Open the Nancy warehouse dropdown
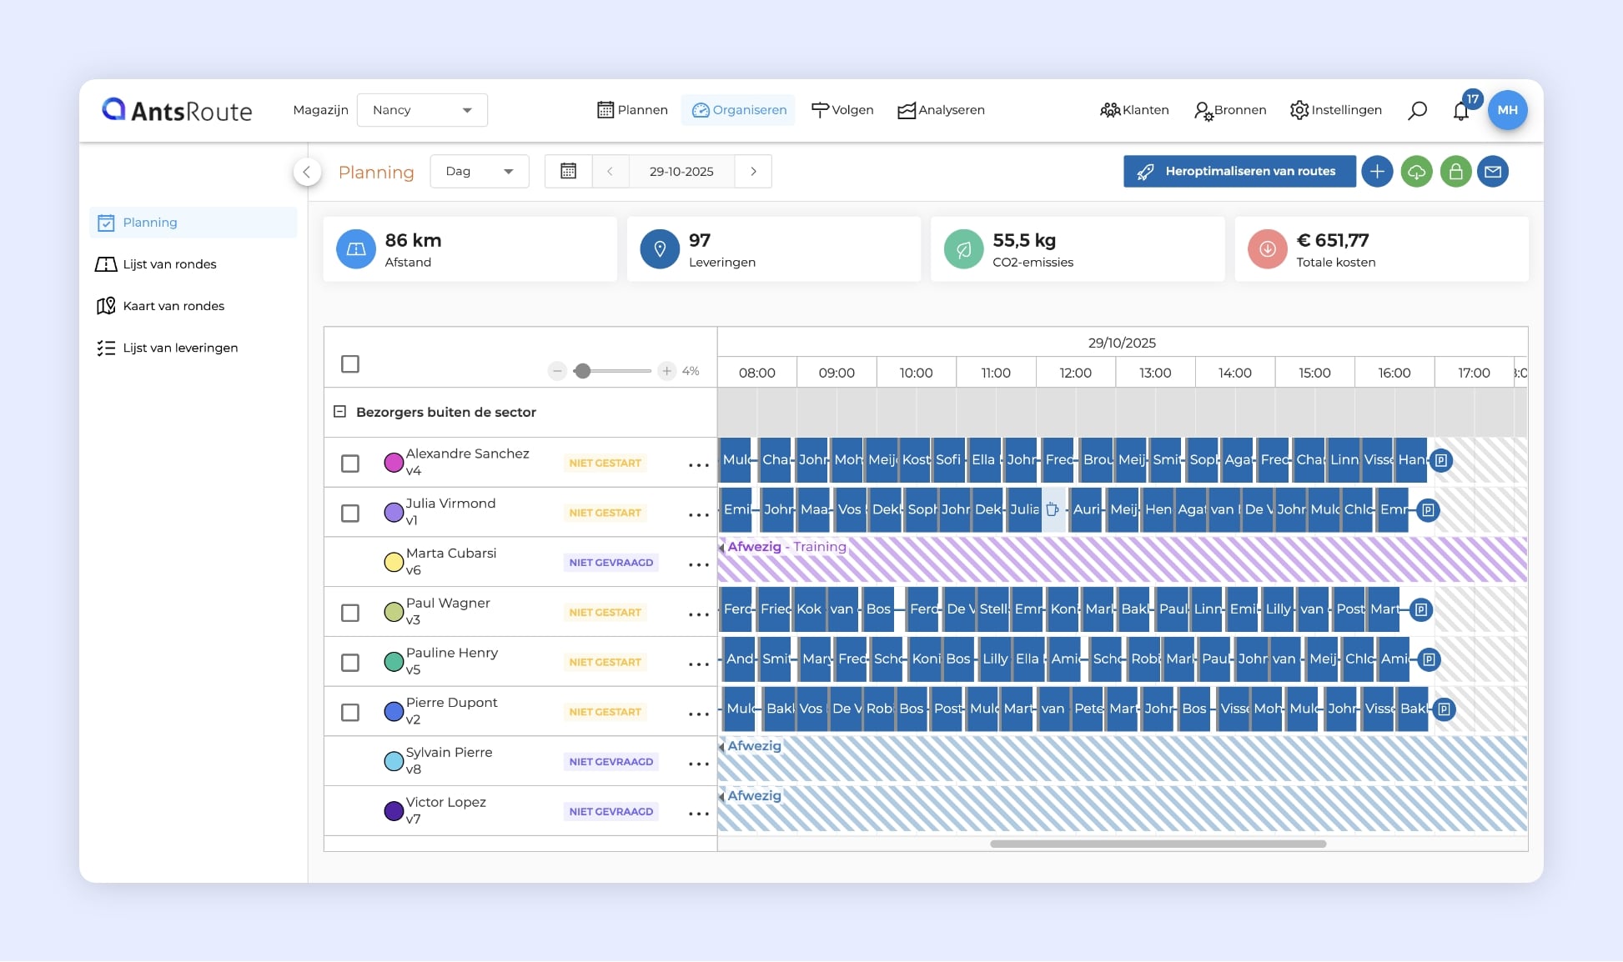The image size is (1623, 962). pos(422,110)
